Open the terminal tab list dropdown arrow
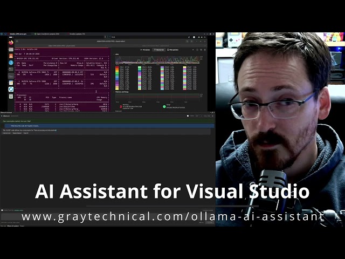Image resolution: width=345 pixels, height=259 pixels. 205,46
